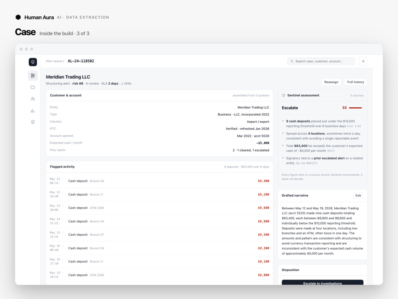Image resolution: width=398 pixels, height=299 pixels.
Task: Select the May 16 09:48 $9,300 deposit
Action: coord(160,248)
